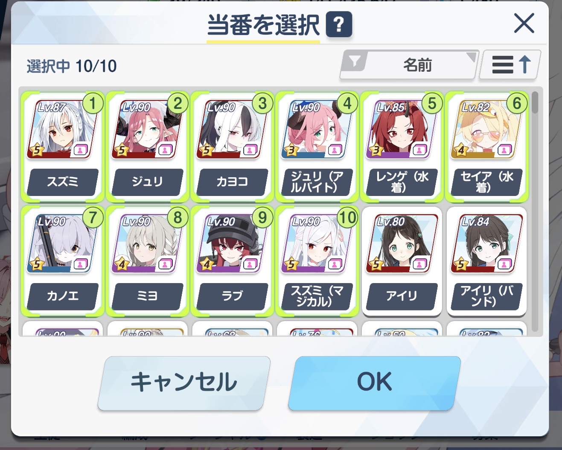Click the レンゲ(水着) name label
Image resolution: width=562 pixels, height=450 pixels.
pyautogui.click(x=402, y=182)
